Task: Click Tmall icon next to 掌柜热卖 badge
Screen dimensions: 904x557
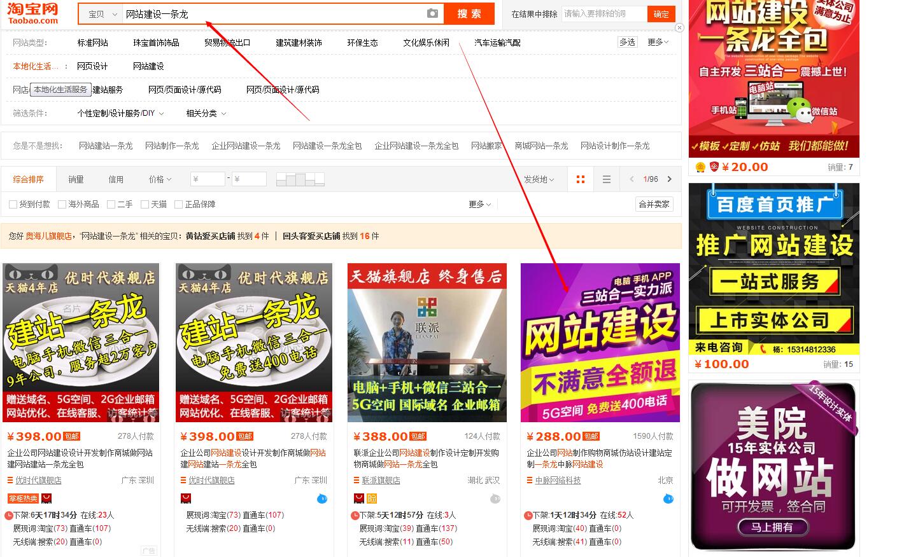Action: click(46, 499)
